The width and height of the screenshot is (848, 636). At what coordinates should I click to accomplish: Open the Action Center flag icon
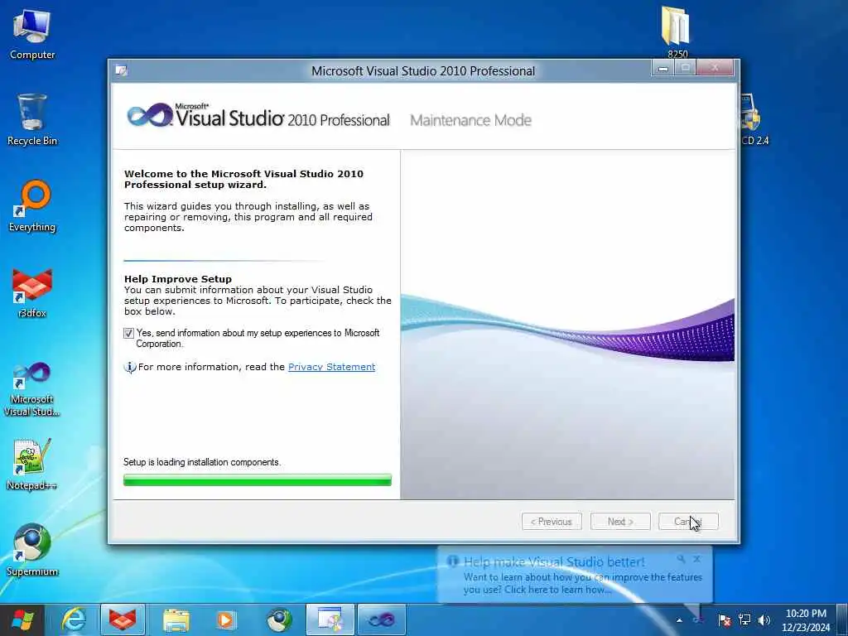[724, 619]
